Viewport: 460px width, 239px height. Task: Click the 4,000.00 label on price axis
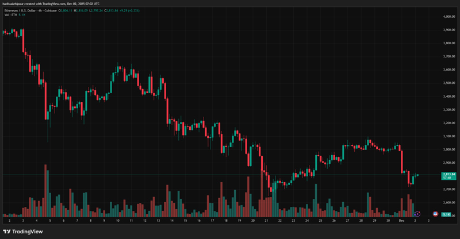[x=448, y=17]
